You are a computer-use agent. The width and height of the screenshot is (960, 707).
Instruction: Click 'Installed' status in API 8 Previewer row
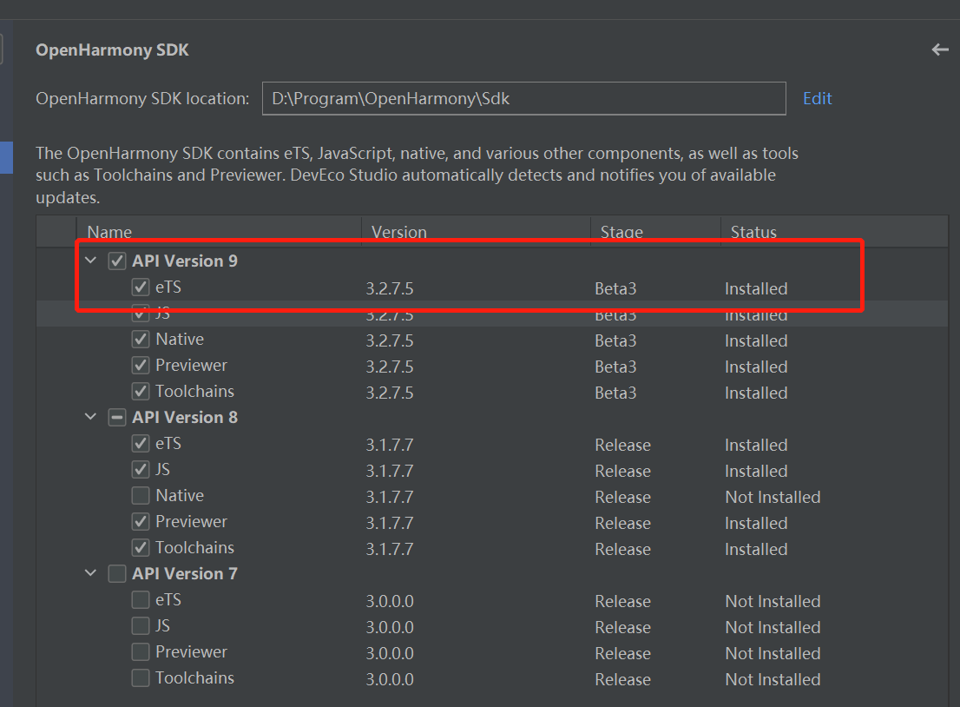(x=756, y=523)
